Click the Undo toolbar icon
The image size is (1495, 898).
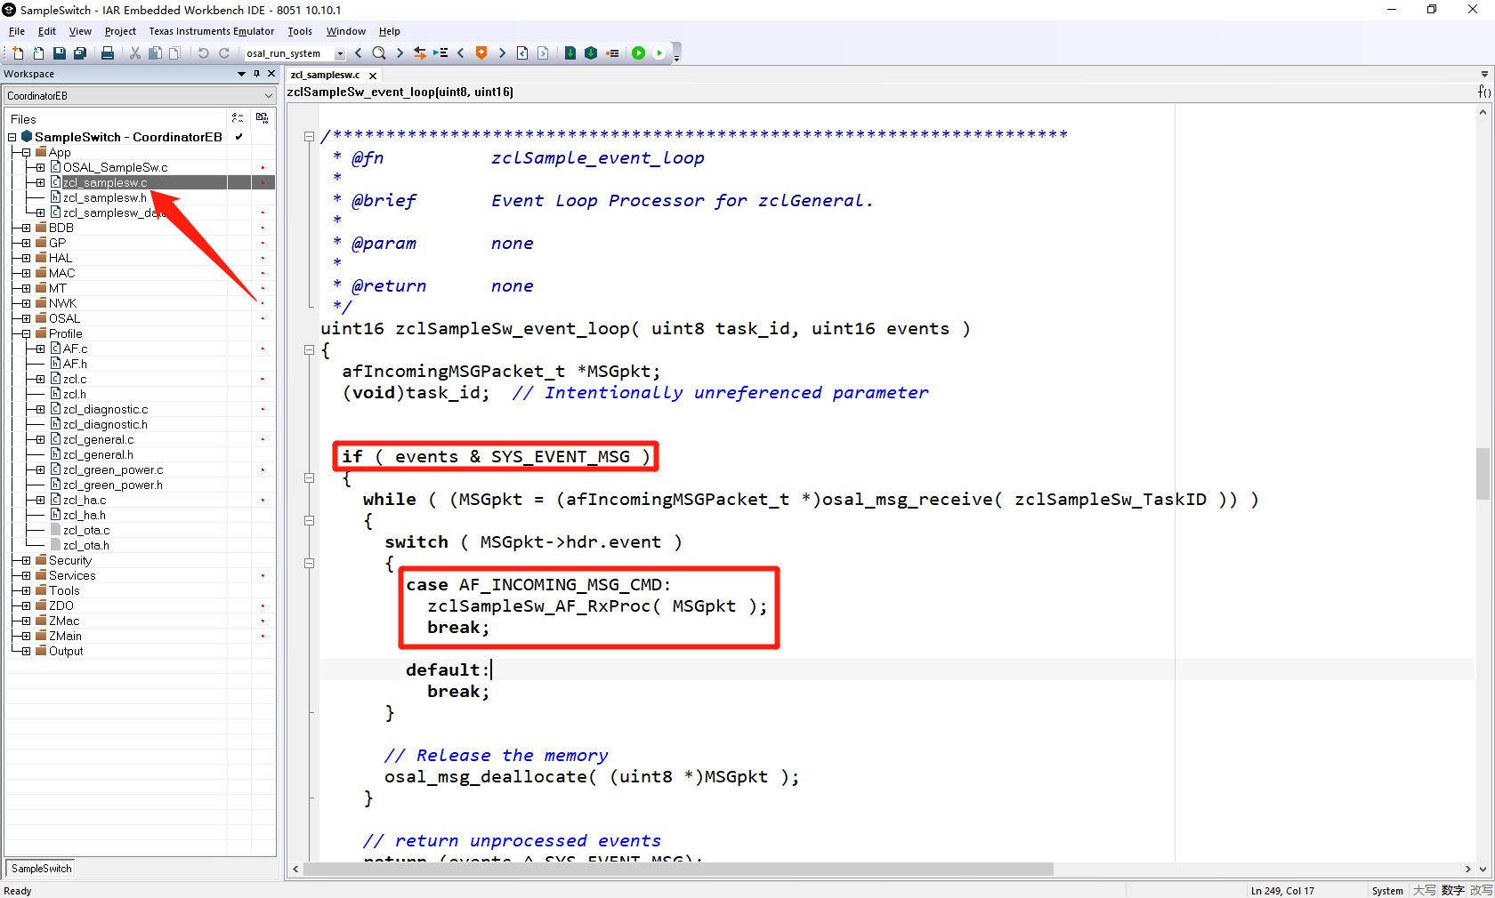click(x=203, y=53)
